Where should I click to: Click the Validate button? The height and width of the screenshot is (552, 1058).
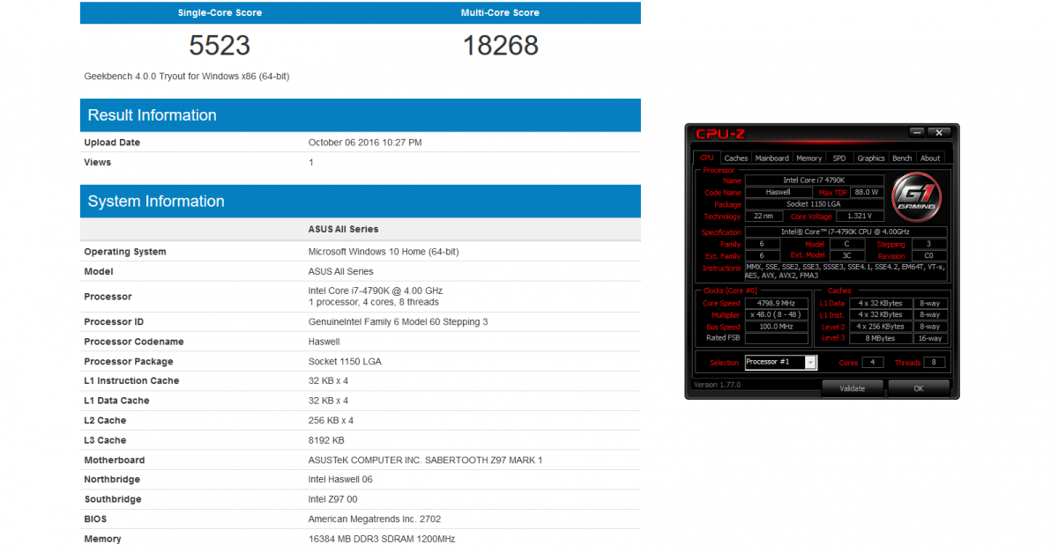coord(853,388)
